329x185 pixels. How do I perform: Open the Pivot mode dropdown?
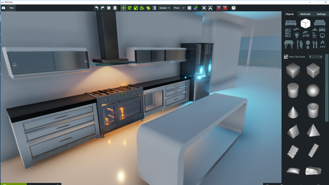pyautogui.click(x=179, y=8)
